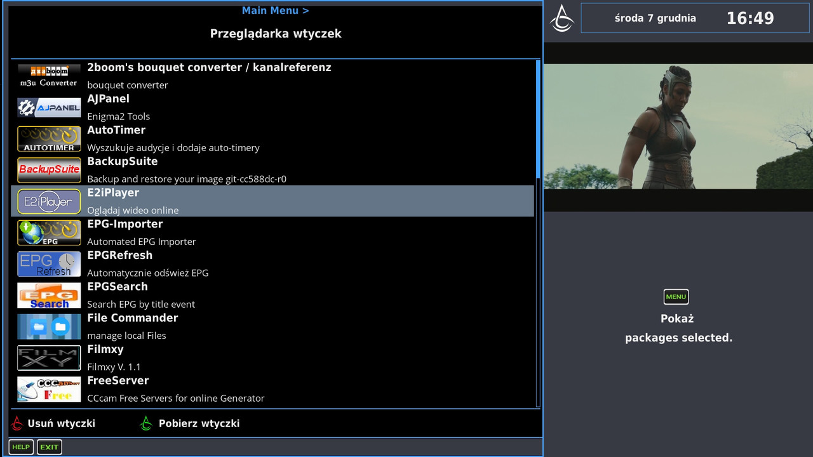The width and height of the screenshot is (813, 457).
Task: Select the File Commander title entry
Action: coord(132,318)
